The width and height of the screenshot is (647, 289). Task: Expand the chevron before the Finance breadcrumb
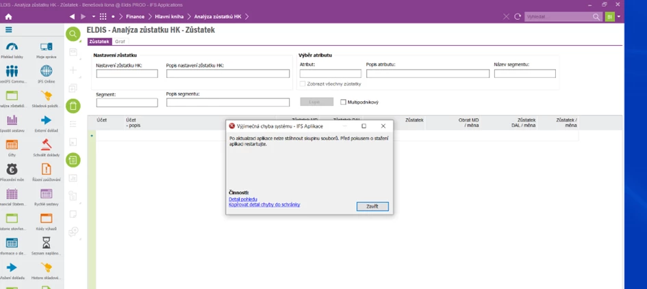122,17
